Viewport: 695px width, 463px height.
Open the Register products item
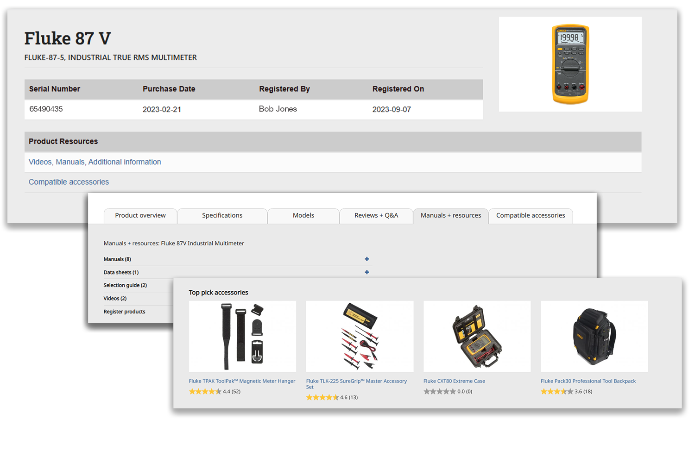click(124, 312)
